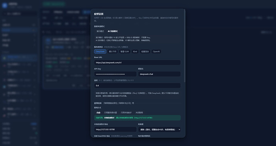This screenshot has height=146, width=276.
Task: Click into the masked API Key field
Action: (115, 74)
